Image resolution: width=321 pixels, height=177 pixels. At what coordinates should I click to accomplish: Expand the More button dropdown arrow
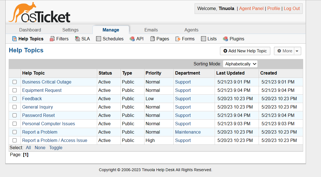pos(297,51)
